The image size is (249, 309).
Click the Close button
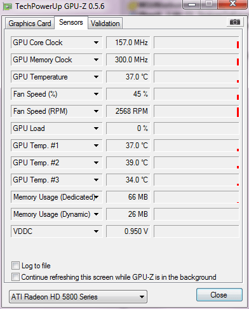[x=219, y=295]
